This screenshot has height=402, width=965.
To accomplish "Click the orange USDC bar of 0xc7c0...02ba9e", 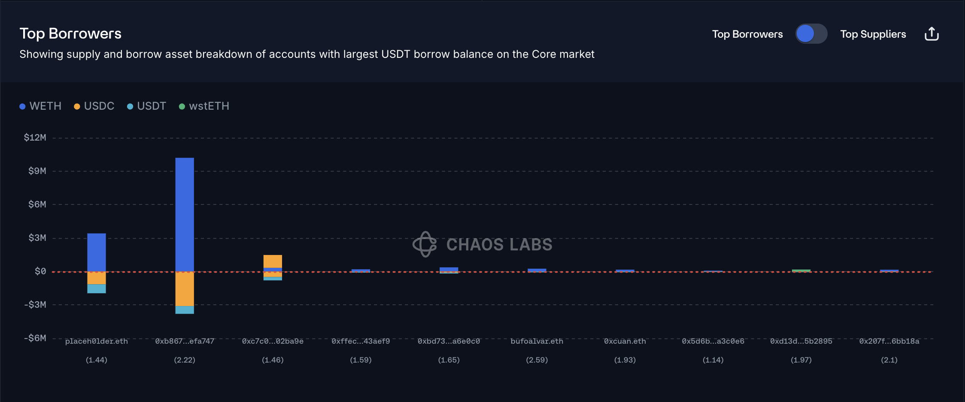I will click(273, 261).
